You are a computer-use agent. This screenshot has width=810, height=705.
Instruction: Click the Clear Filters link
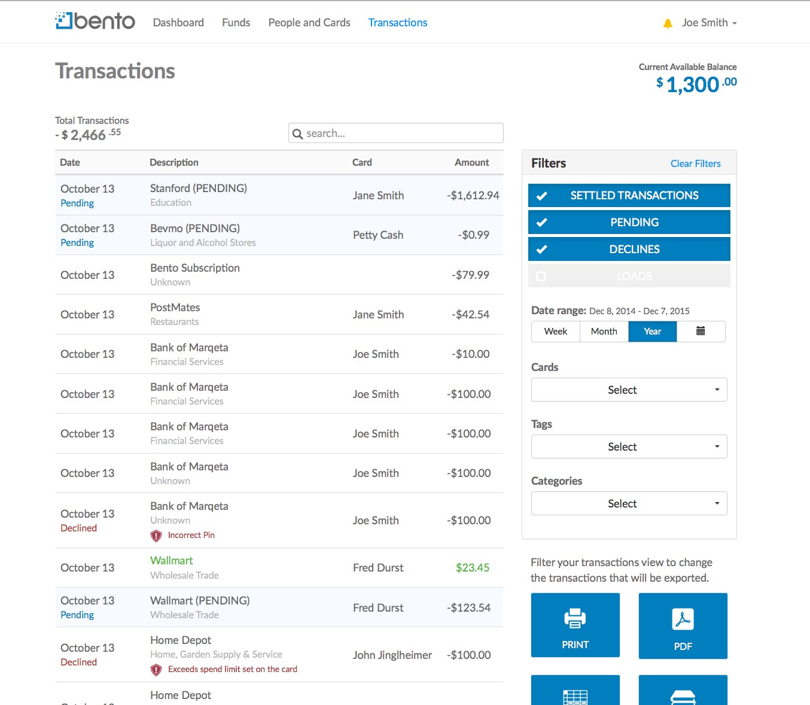695,163
